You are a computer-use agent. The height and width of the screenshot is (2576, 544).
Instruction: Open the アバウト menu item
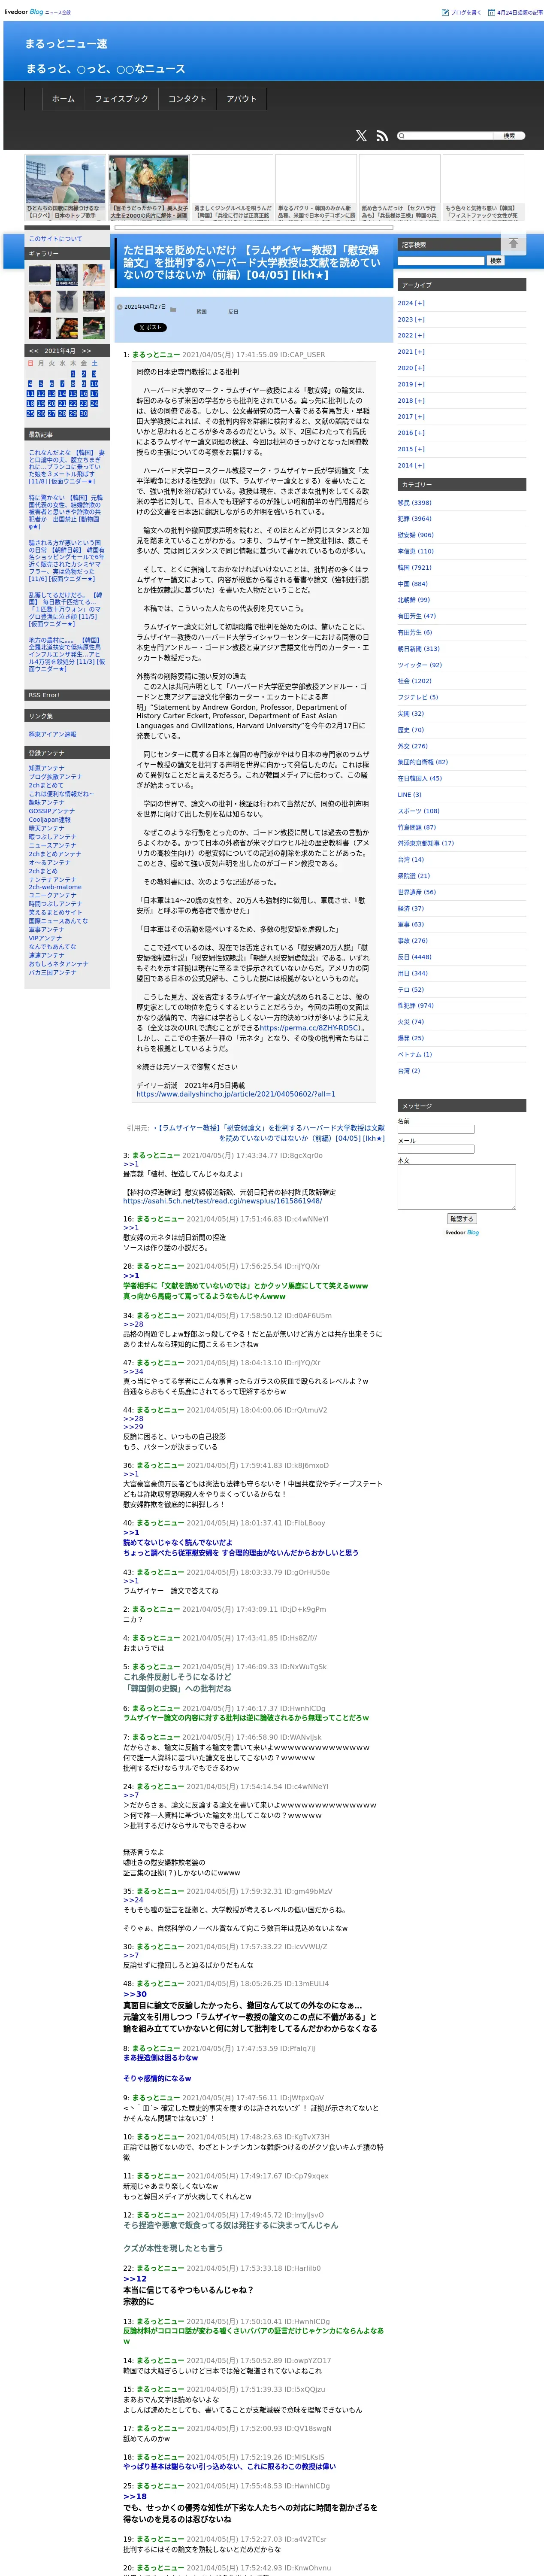[x=242, y=99]
